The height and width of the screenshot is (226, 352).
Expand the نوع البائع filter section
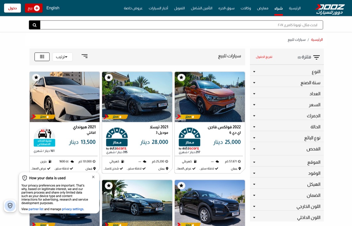pos(287,138)
